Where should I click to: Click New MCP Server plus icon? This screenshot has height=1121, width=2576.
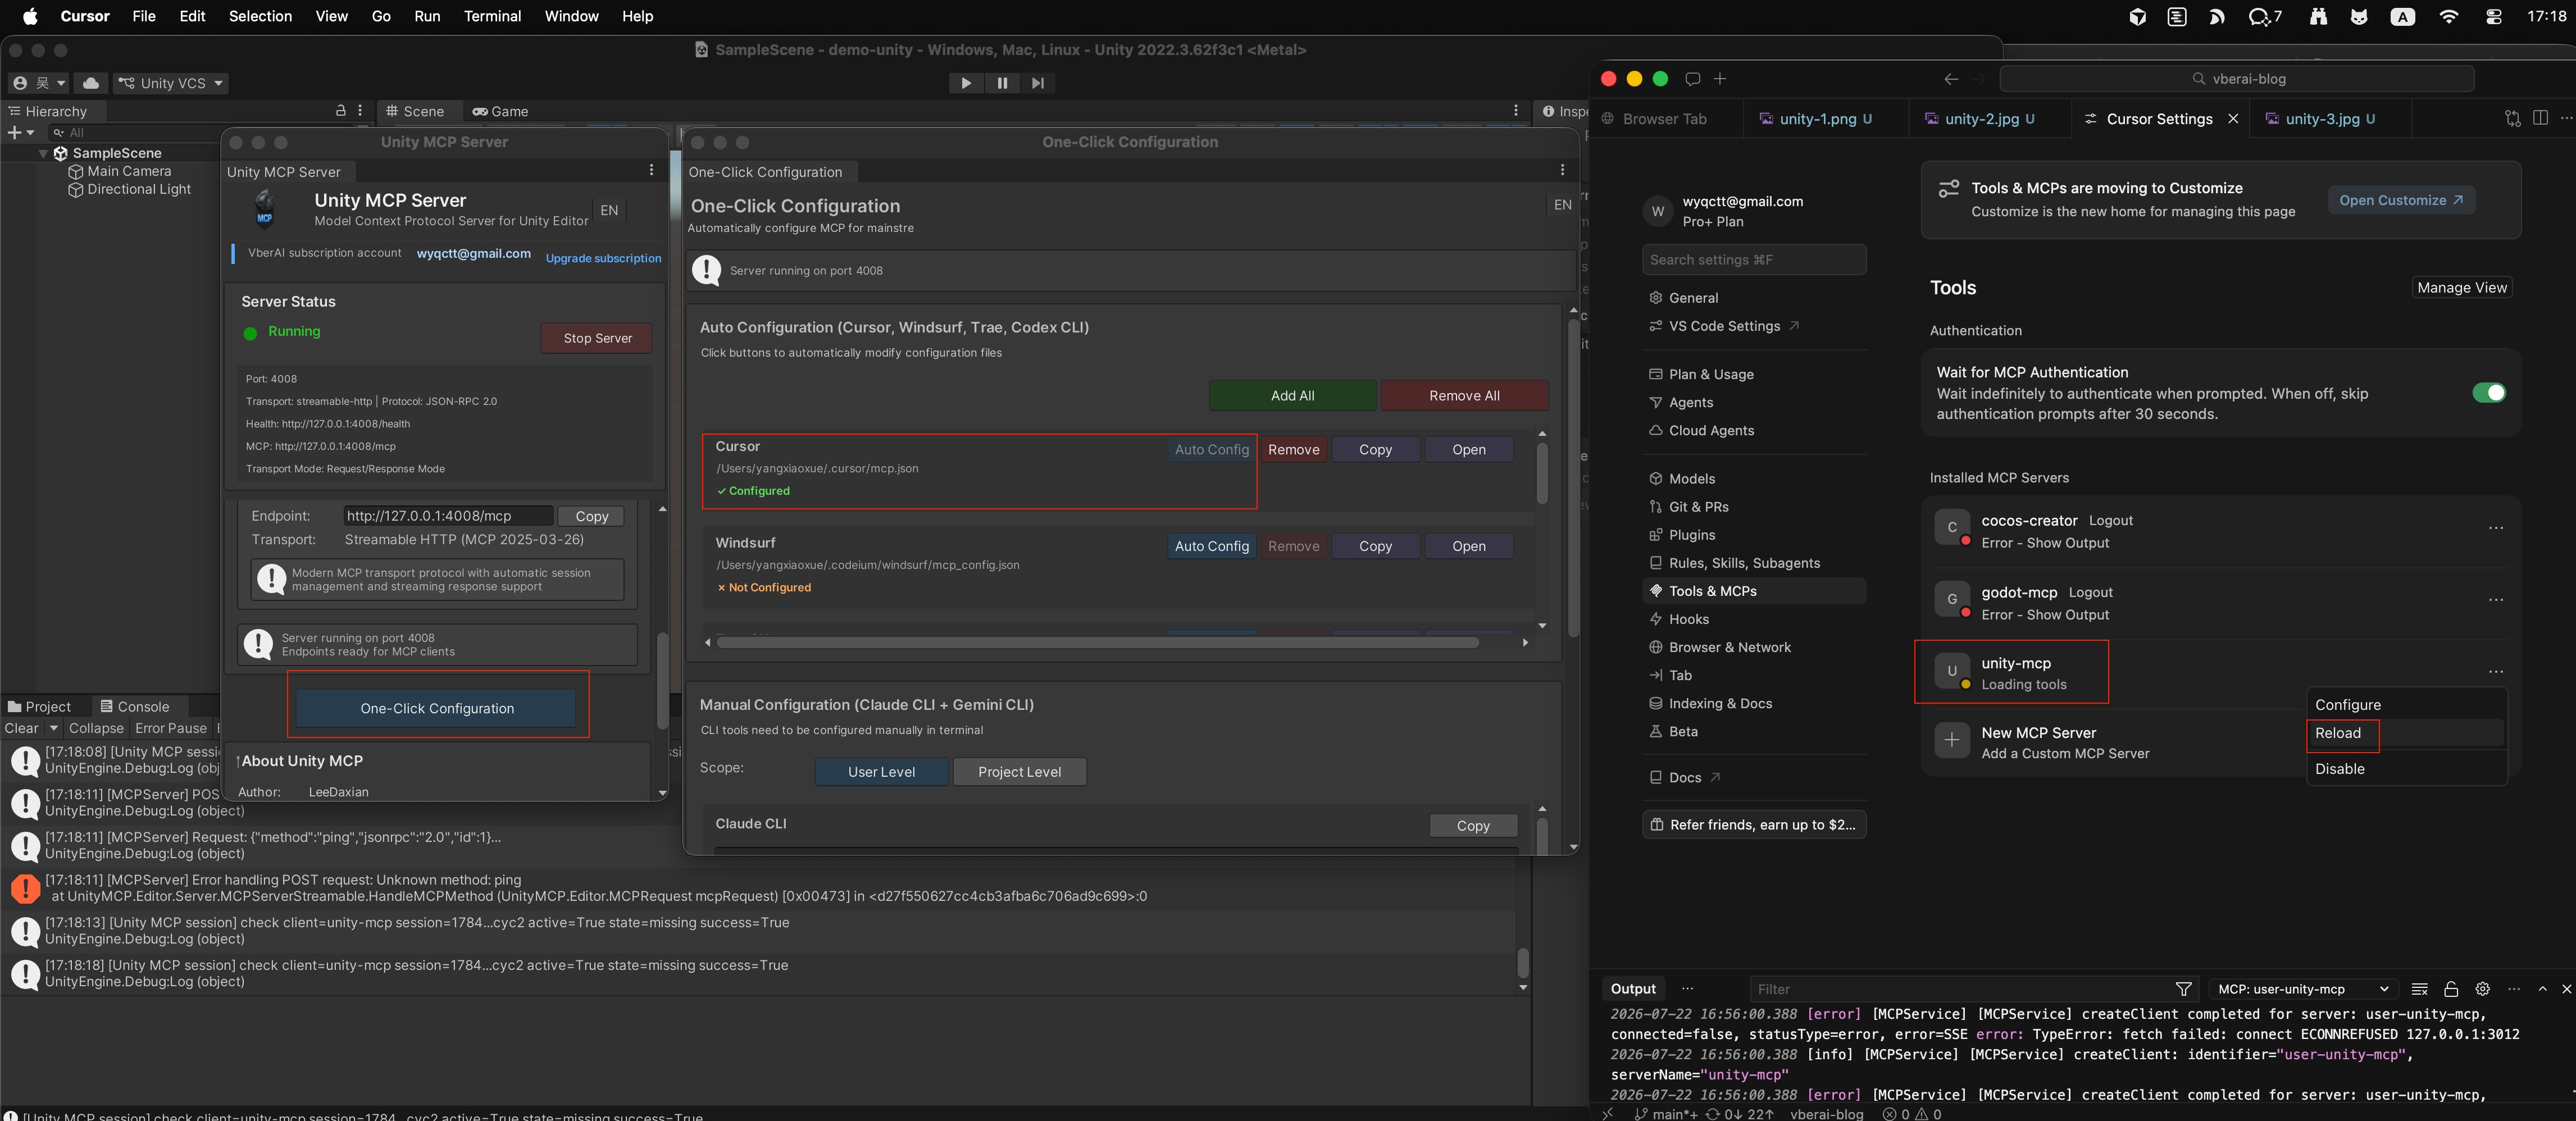pos(1951,741)
